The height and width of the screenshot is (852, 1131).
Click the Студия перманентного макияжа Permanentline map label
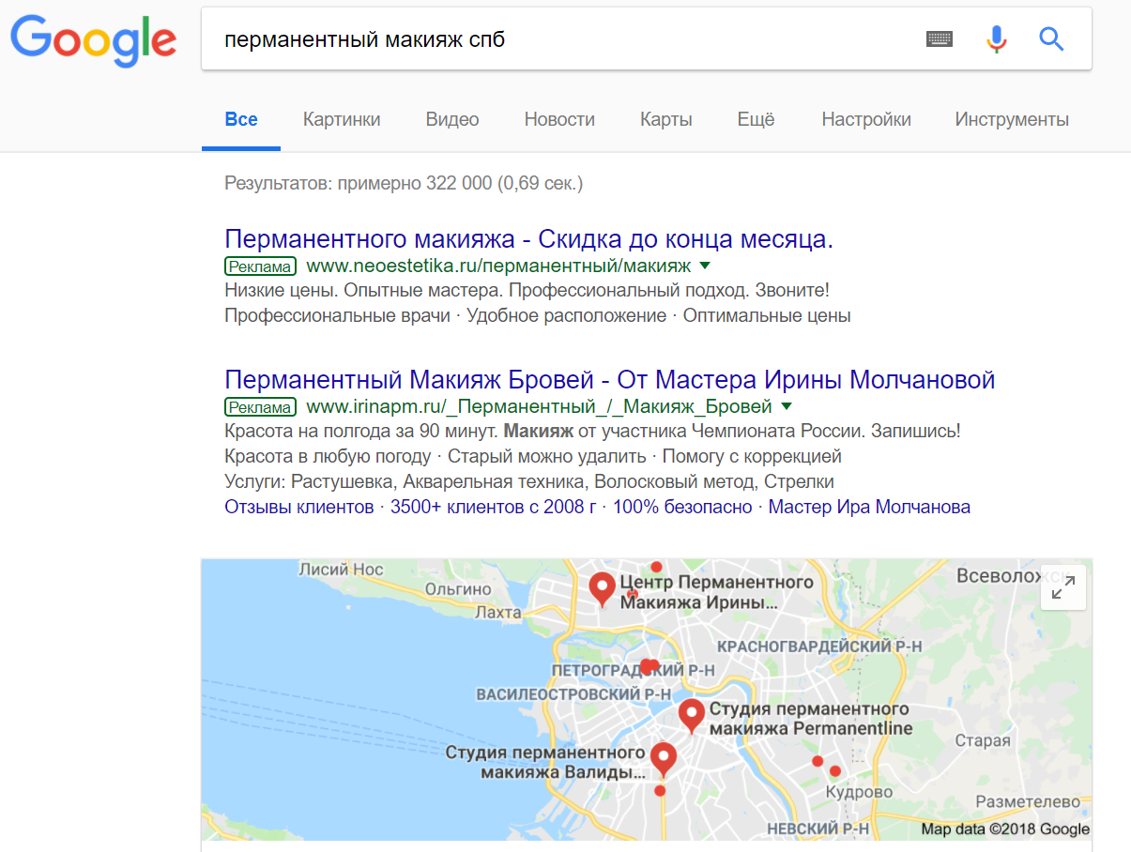click(x=811, y=719)
